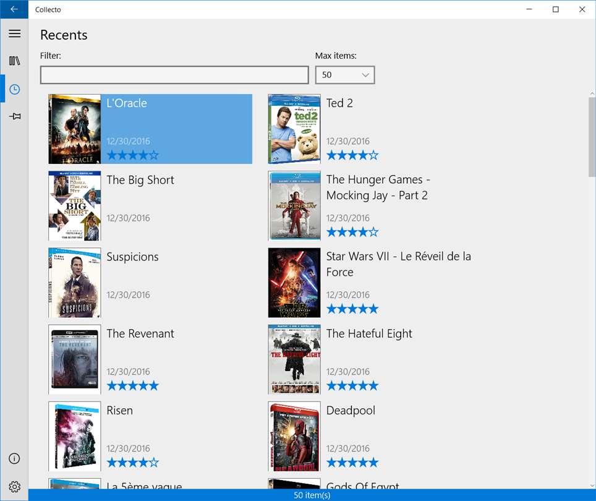Click the Deadpool title text
596x501 pixels.
tap(351, 411)
